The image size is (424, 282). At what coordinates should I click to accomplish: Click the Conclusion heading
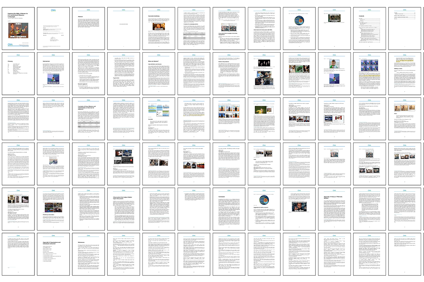pos(222,197)
